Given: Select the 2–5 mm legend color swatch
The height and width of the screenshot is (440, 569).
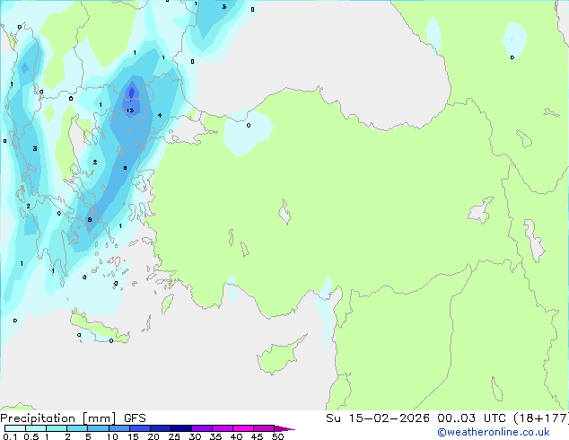Looking at the screenshot, I should click(77, 428).
